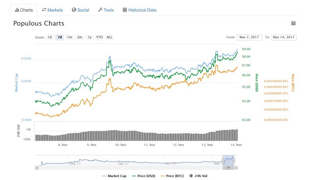The width and height of the screenshot is (310, 180).
Task: Set zoom range to 1d
Action: pos(50,37)
